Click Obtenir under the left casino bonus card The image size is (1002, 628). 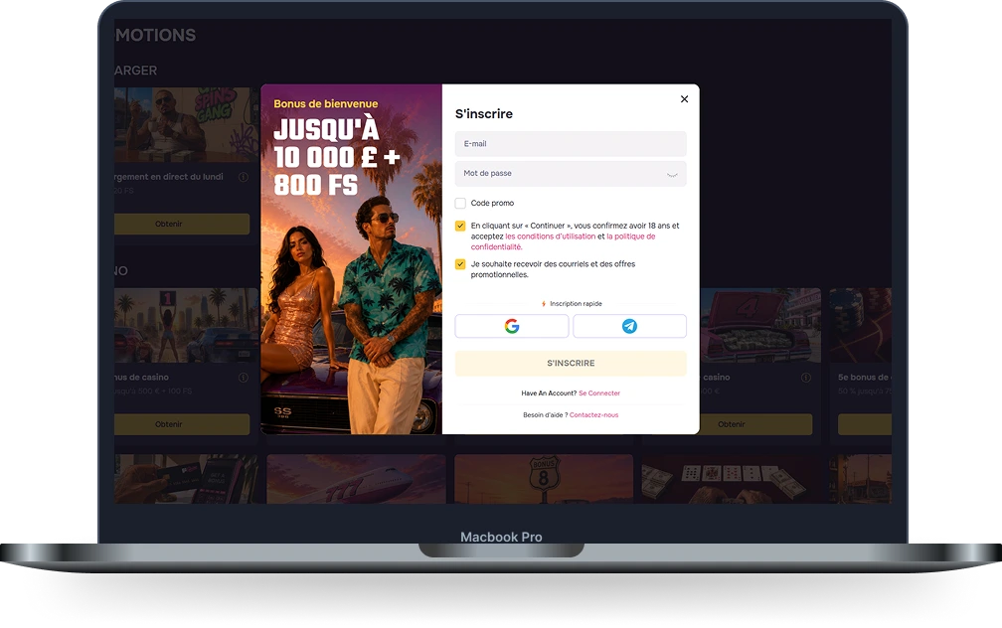coord(182,424)
